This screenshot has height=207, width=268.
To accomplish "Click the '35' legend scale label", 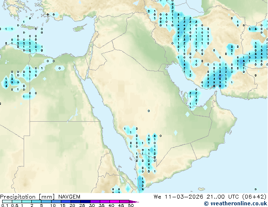I will pyautogui.click(x=101, y=205).
